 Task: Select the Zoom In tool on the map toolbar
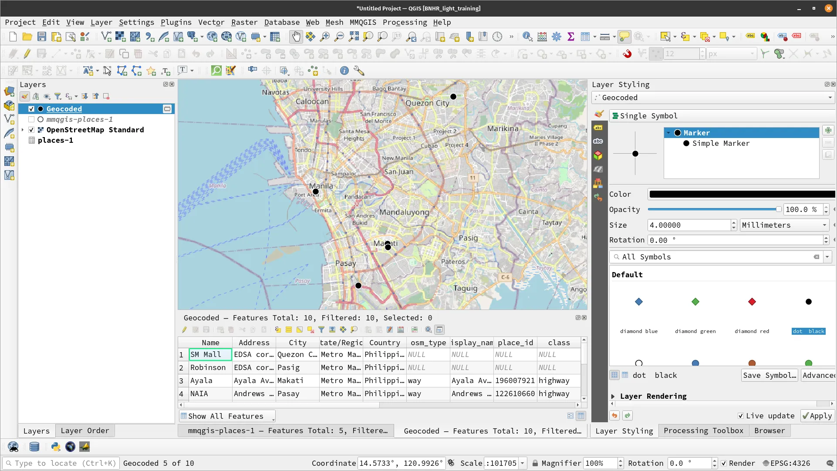[x=324, y=37]
